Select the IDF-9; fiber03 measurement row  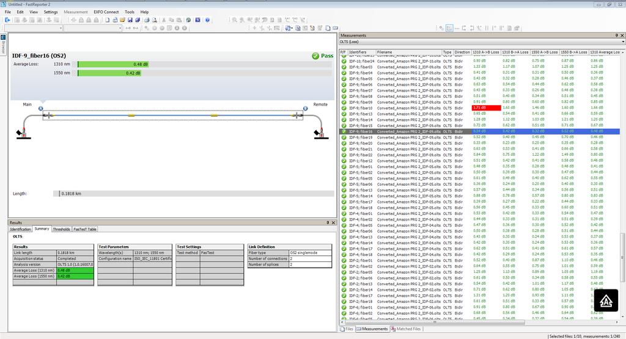click(x=479, y=67)
